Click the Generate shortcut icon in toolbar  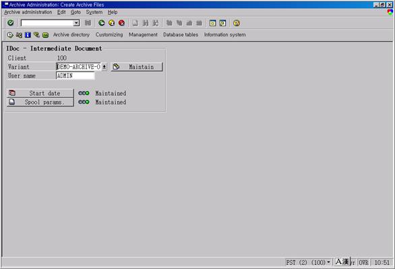coord(222,23)
